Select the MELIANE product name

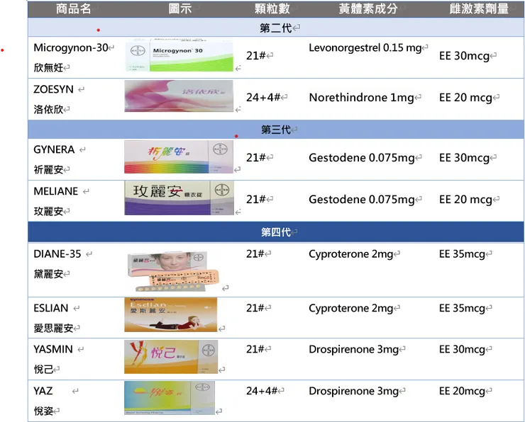[x=55, y=191]
